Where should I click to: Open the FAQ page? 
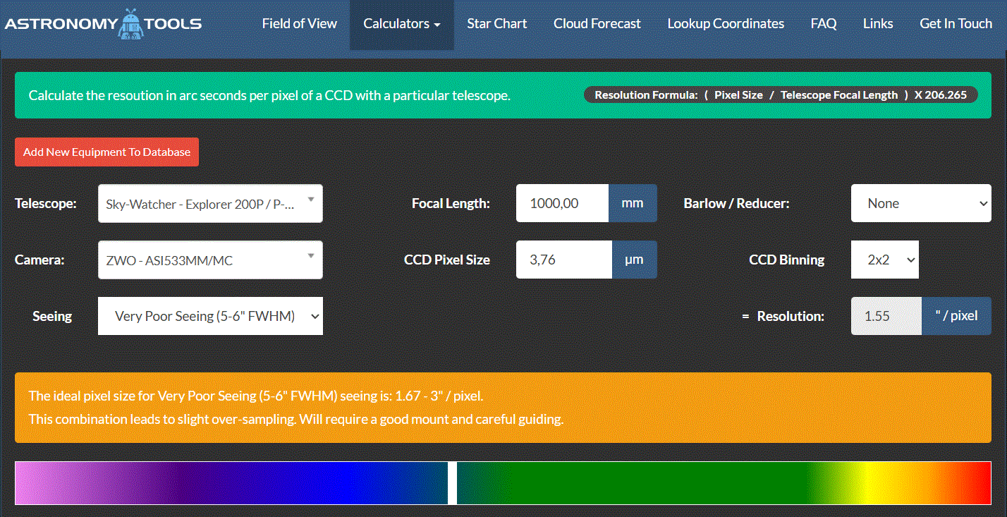824,23
